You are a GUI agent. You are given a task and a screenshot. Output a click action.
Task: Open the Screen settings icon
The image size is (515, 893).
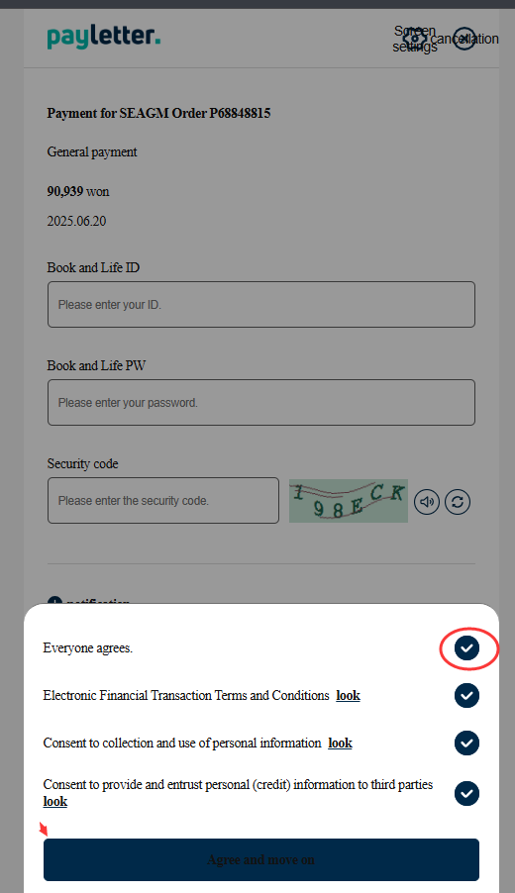pos(414,39)
